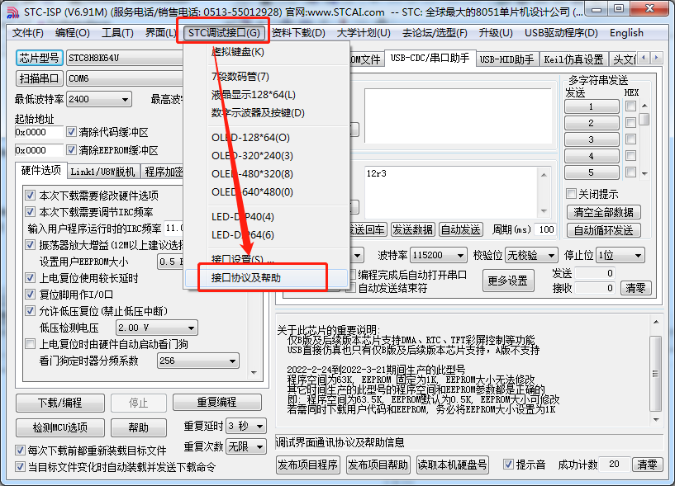
Task: Toggle 清除EEPROM缓冲区 checkbox
Action: coord(71,150)
